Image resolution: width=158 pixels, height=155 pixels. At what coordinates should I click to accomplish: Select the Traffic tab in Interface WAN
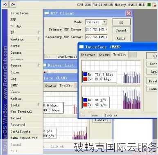pos(120,54)
